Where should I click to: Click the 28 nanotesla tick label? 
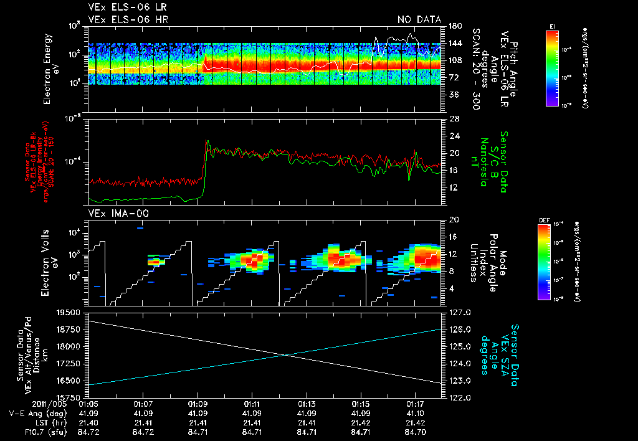tap(454, 118)
